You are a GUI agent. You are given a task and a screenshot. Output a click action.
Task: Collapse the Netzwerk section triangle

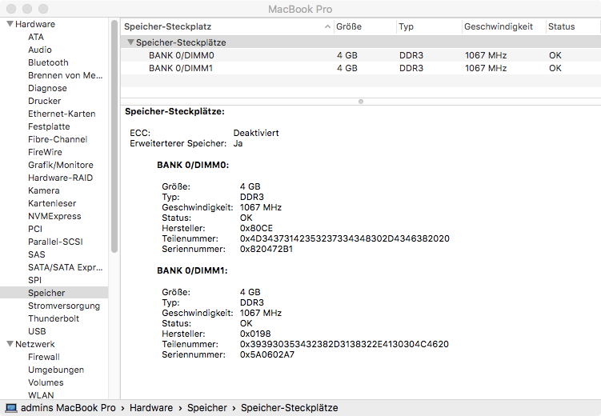(x=10, y=344)
